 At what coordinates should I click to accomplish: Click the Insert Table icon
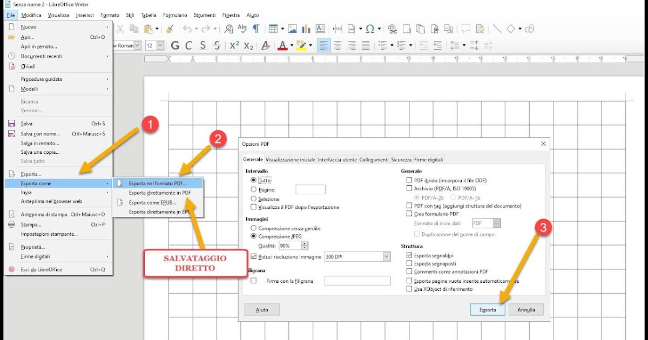(x=273, y=29)
